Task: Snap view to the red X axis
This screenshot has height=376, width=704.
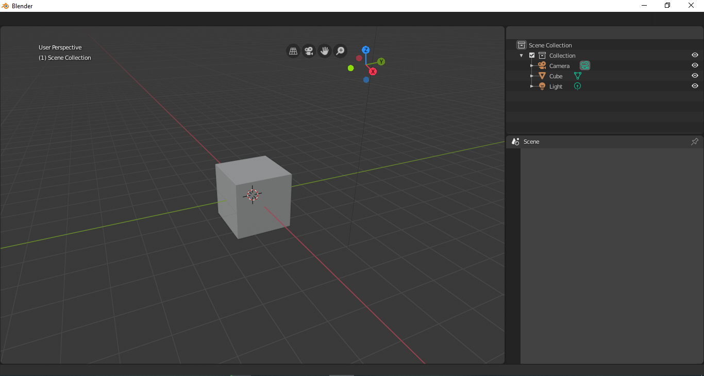Action: [373, 71]
